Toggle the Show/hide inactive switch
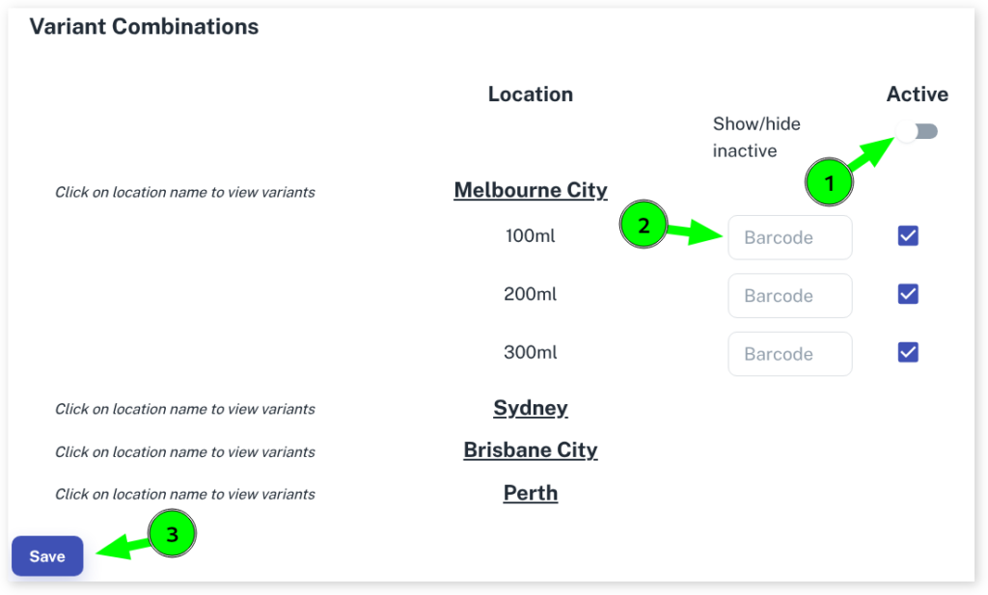The height and width of the screenshot is (595, 988). pyautogui.click(x=918, y=131)
